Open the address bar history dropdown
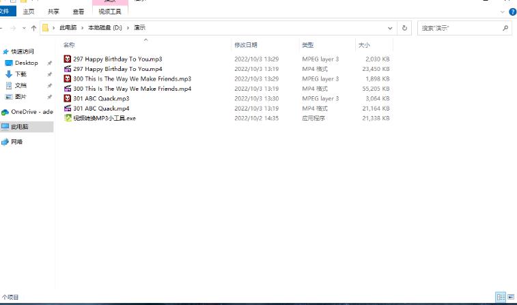 click(x=390, y=28)
